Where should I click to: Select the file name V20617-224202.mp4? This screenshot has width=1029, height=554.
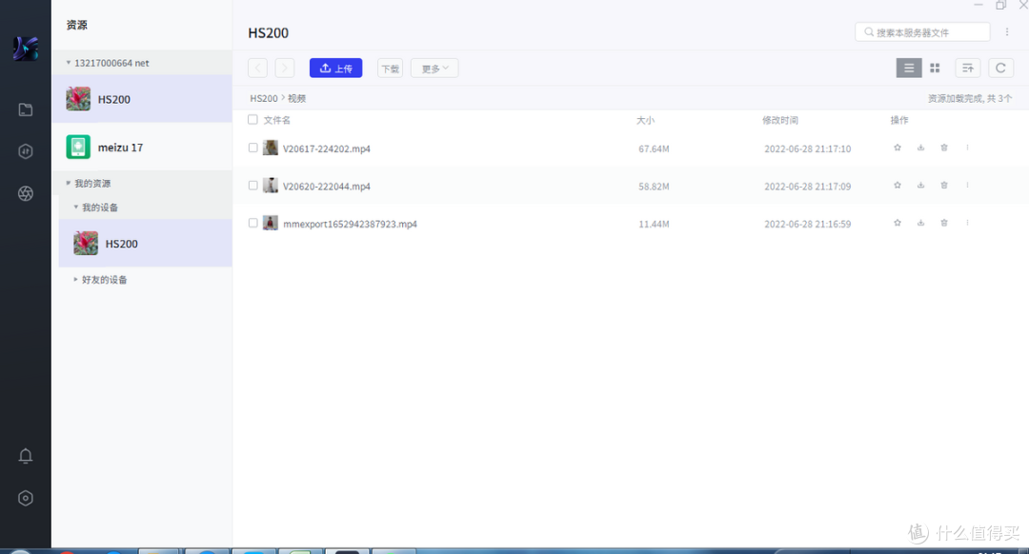tap(327, 148)
